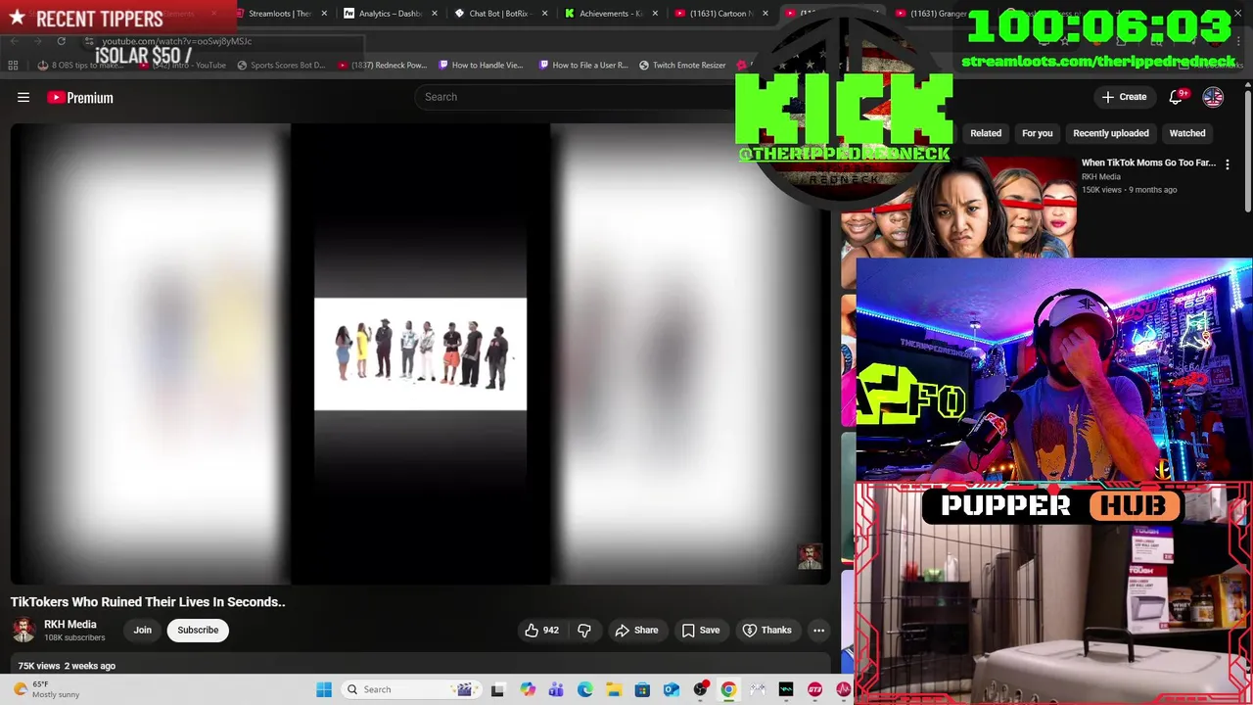Open File Explorer from the taskbar

click(x=614, y=689)
